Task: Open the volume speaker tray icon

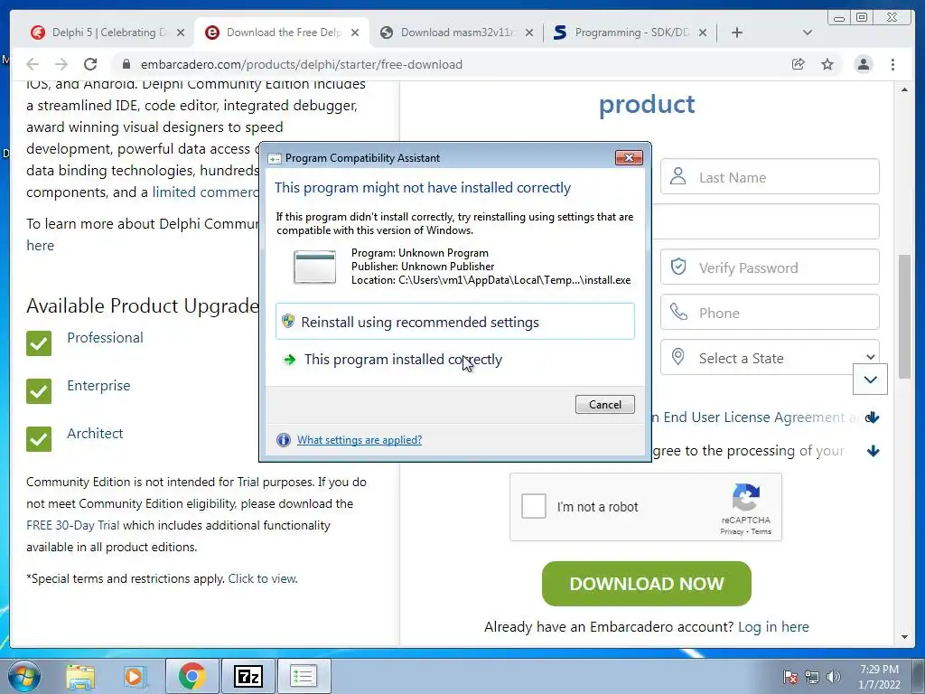Action: [x=834, y=676]
